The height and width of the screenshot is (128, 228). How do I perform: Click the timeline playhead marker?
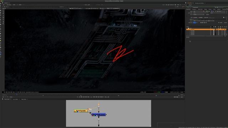[x=17, y=95]
